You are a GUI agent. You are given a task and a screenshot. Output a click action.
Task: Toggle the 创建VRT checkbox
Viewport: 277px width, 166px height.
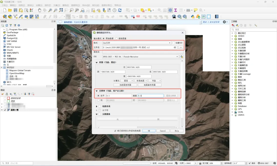point(174,43)
